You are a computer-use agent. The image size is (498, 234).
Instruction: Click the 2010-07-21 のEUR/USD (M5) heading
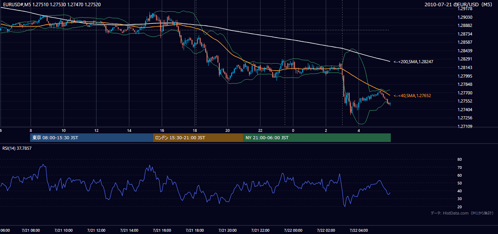point(459,5)
